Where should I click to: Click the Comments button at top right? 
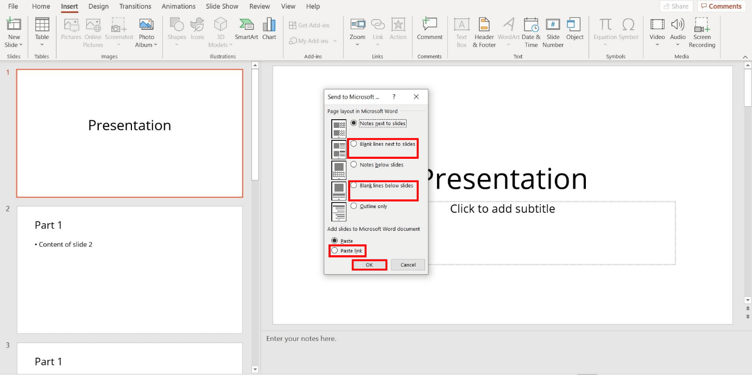tap(721, 7)
